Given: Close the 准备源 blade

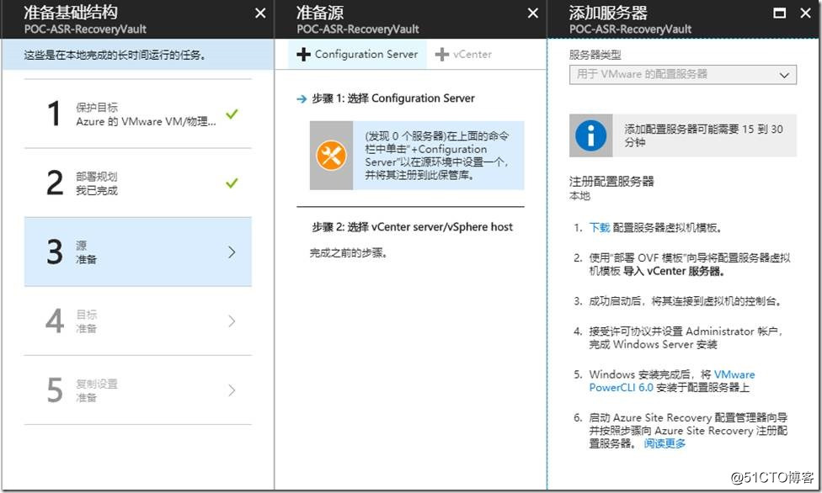Looking at the screenshot, I should click(x=532, y=13).
